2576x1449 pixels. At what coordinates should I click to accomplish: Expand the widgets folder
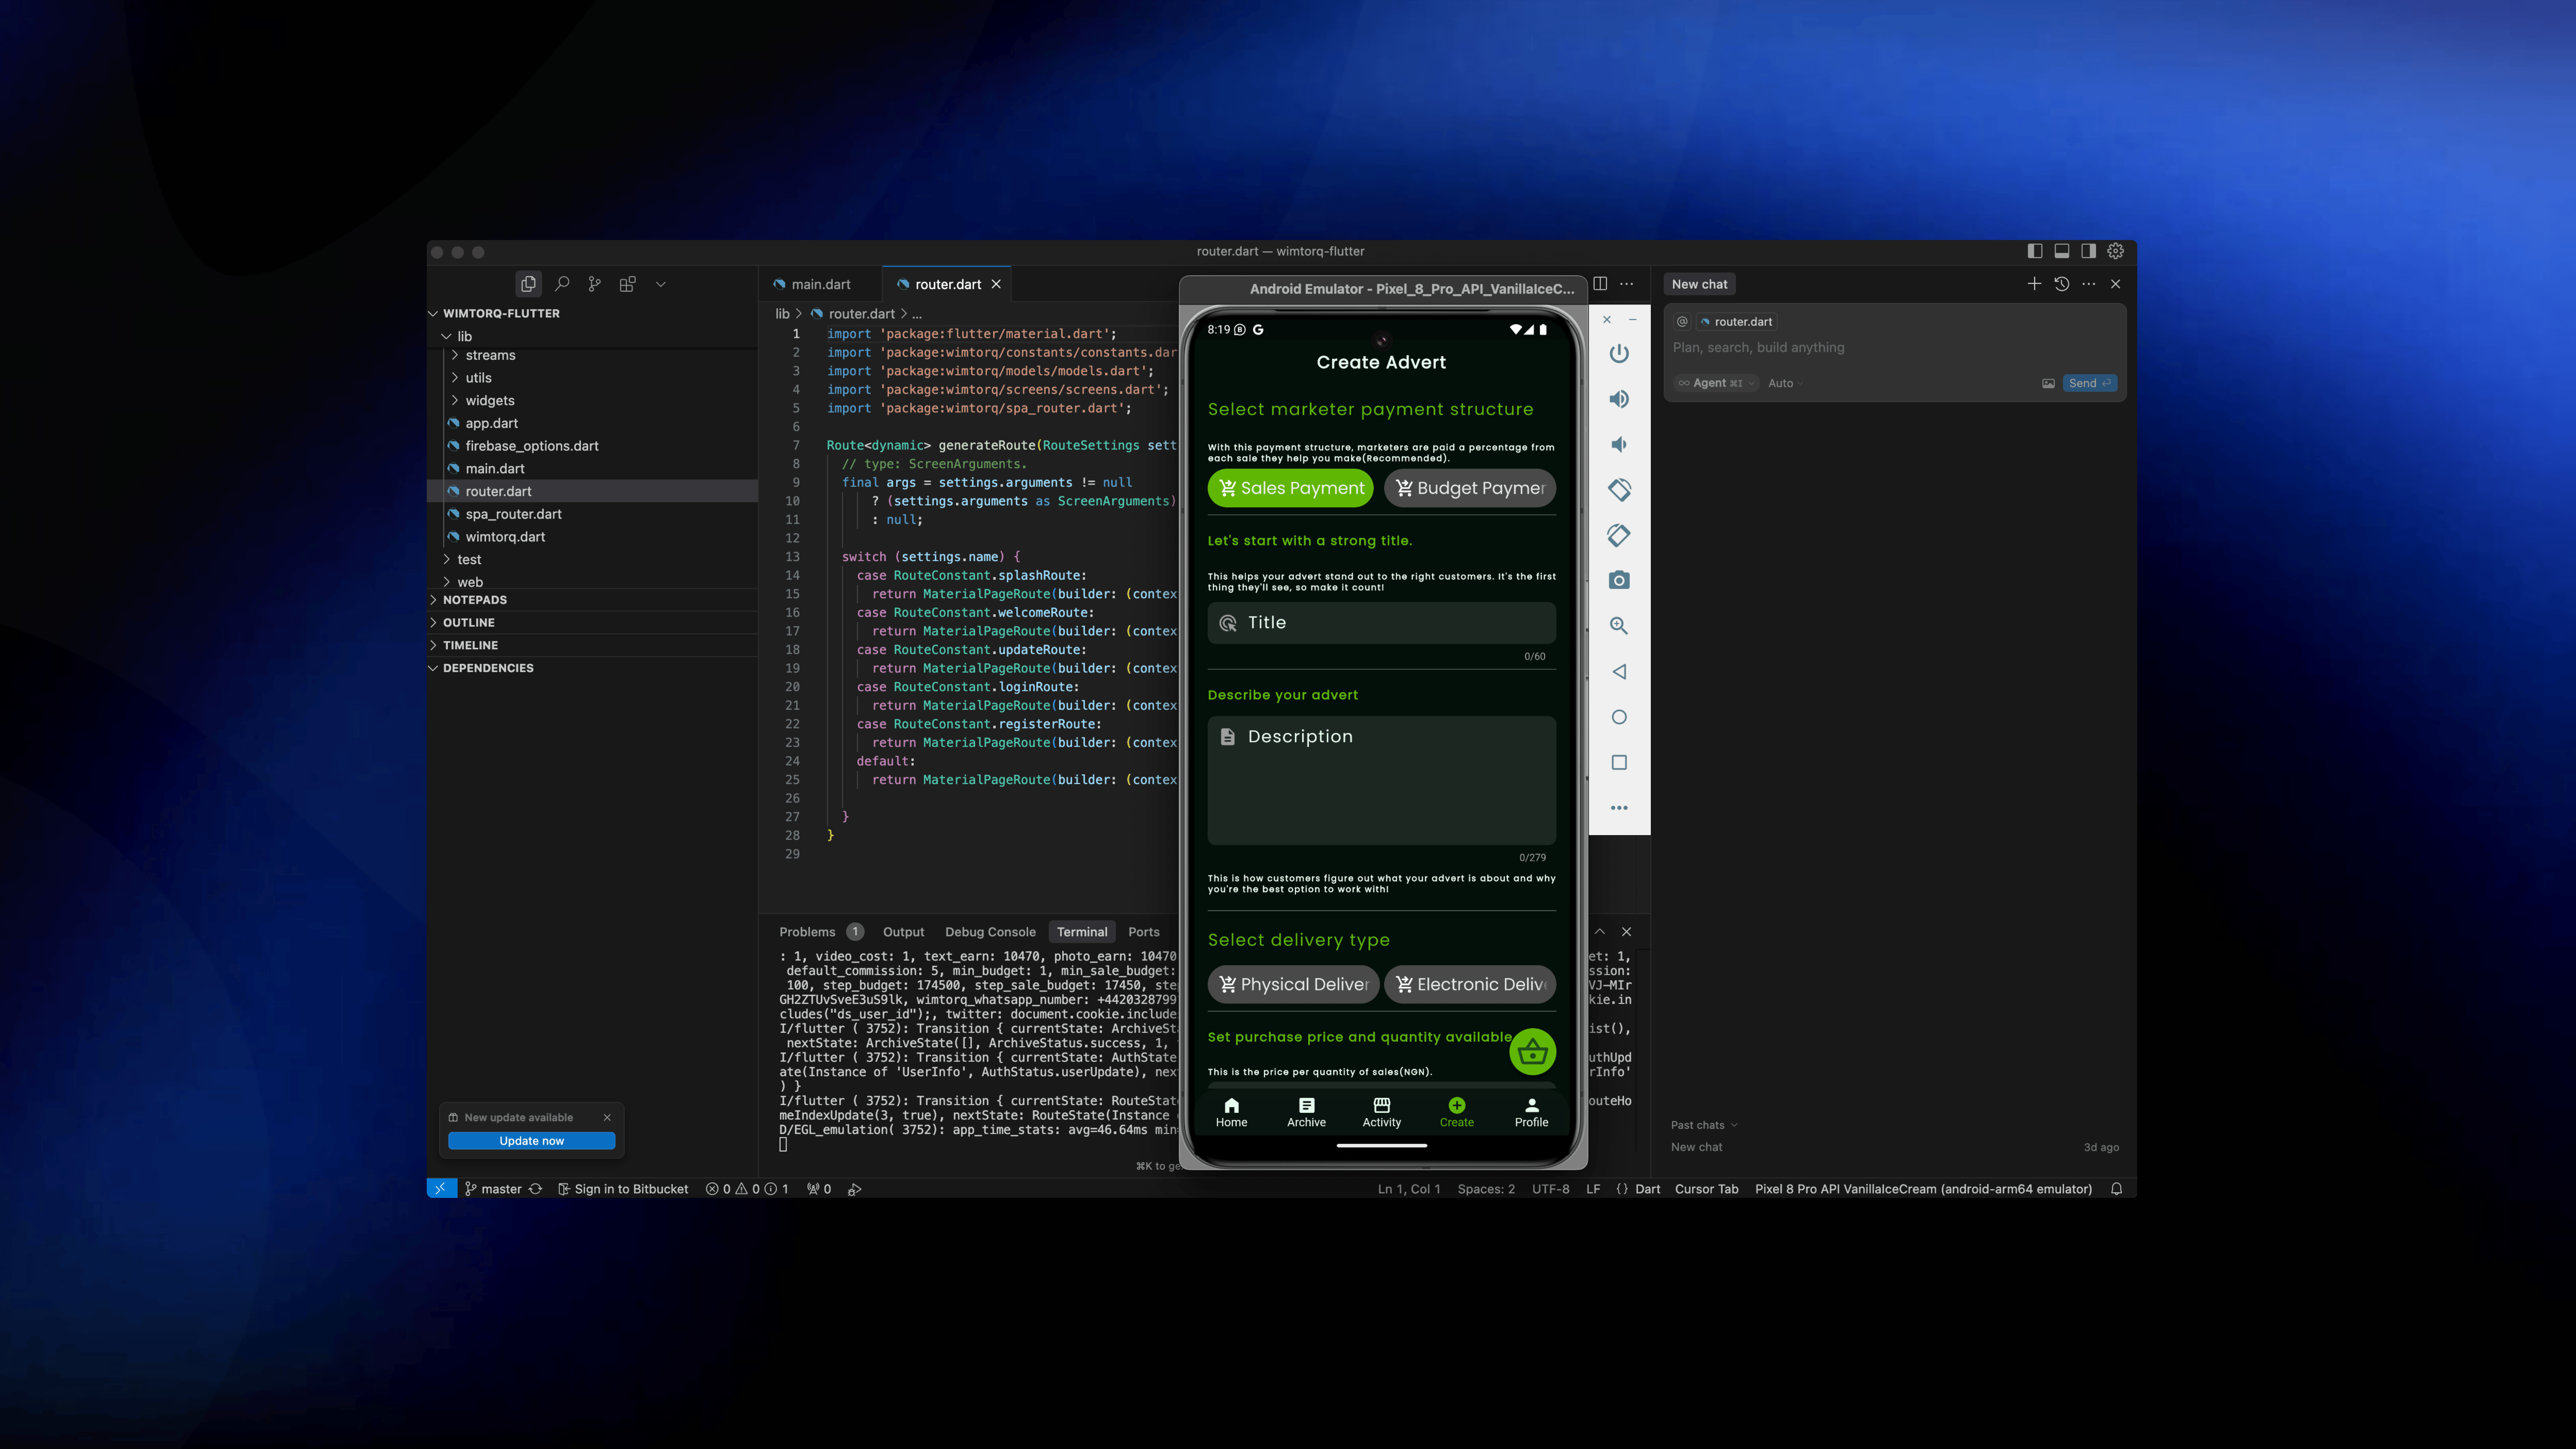point(455,401)
